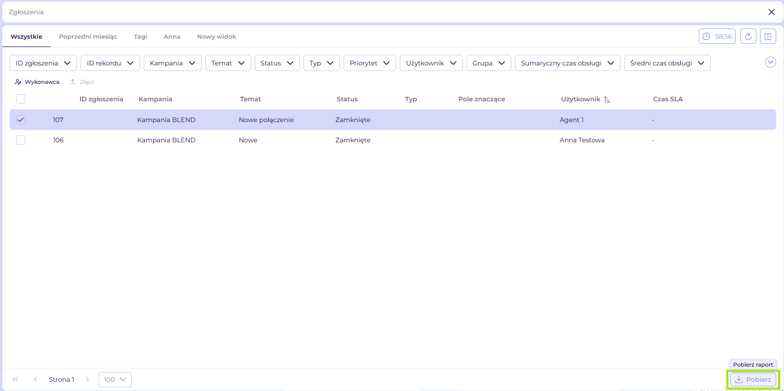Image resolution: width=784 pixels, height=391 pixels.
Task: Switch to the Poprzedni miesiąc tab
Action: 88,36
